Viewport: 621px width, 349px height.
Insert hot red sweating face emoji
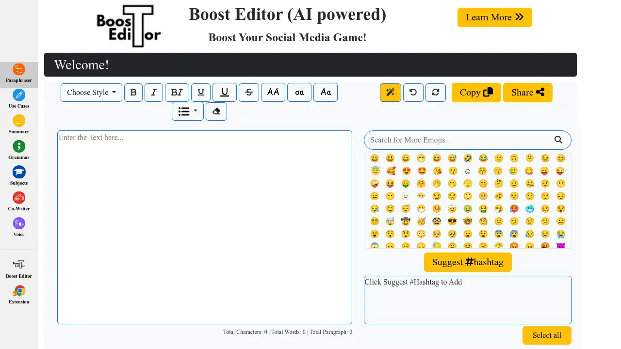(514, 209)
